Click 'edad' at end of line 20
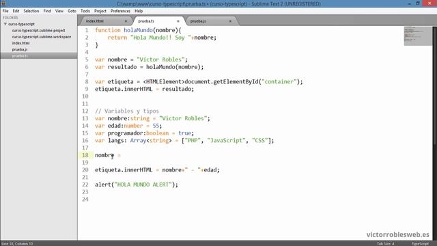This screenshot has width=437, height=246. (x=210, y=170)
